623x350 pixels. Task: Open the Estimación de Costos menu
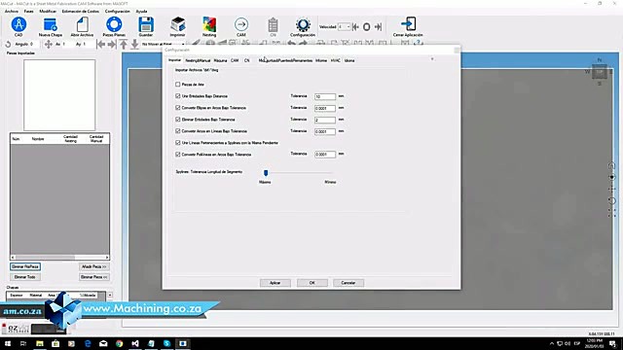point(81,11)
